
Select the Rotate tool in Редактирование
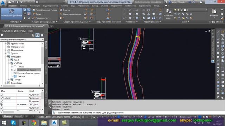(x=148, y=10)
